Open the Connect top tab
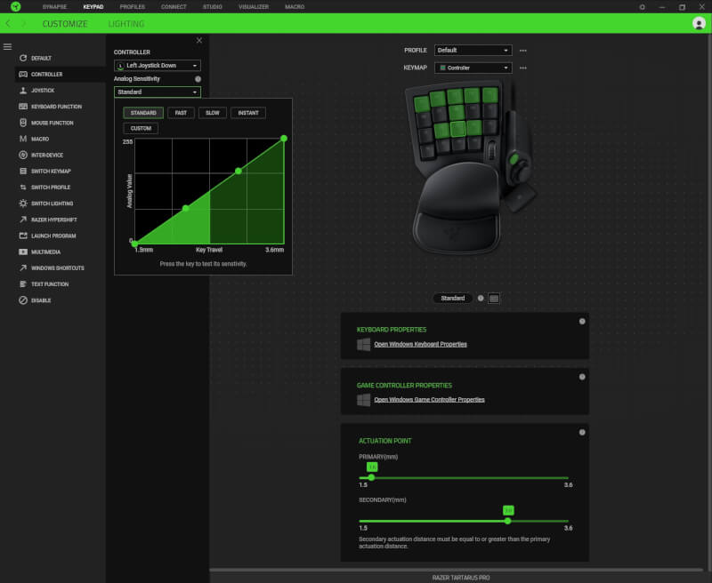Viewport: 712px width, 583px height. [x=174, y=7]
